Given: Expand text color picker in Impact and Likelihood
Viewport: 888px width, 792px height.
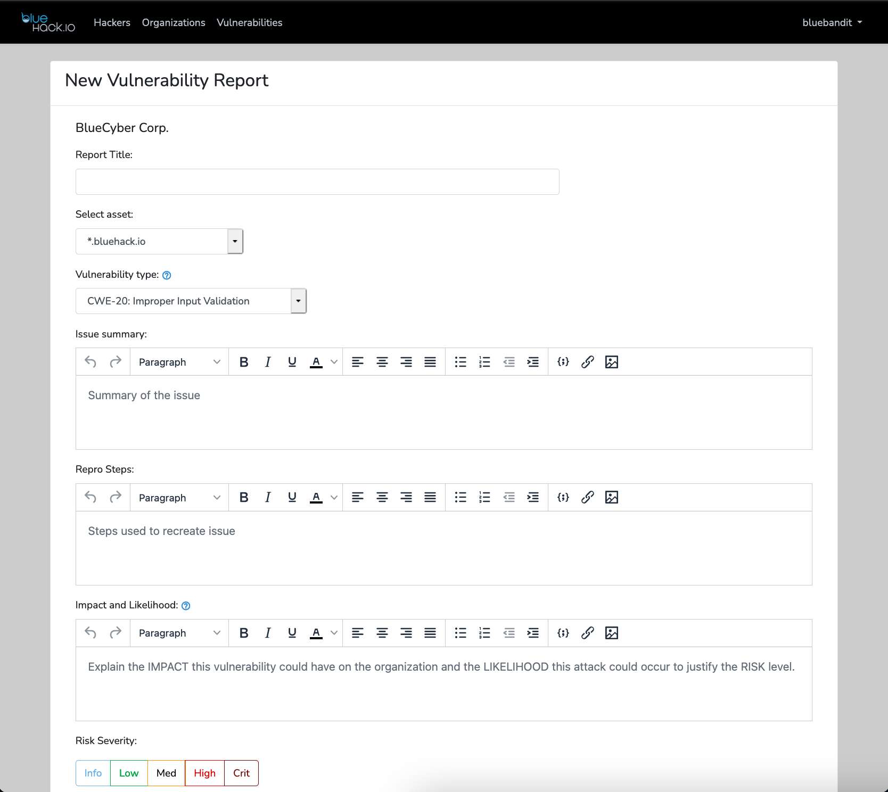Looking at the screenshot, I should click(x=334, y=633).
